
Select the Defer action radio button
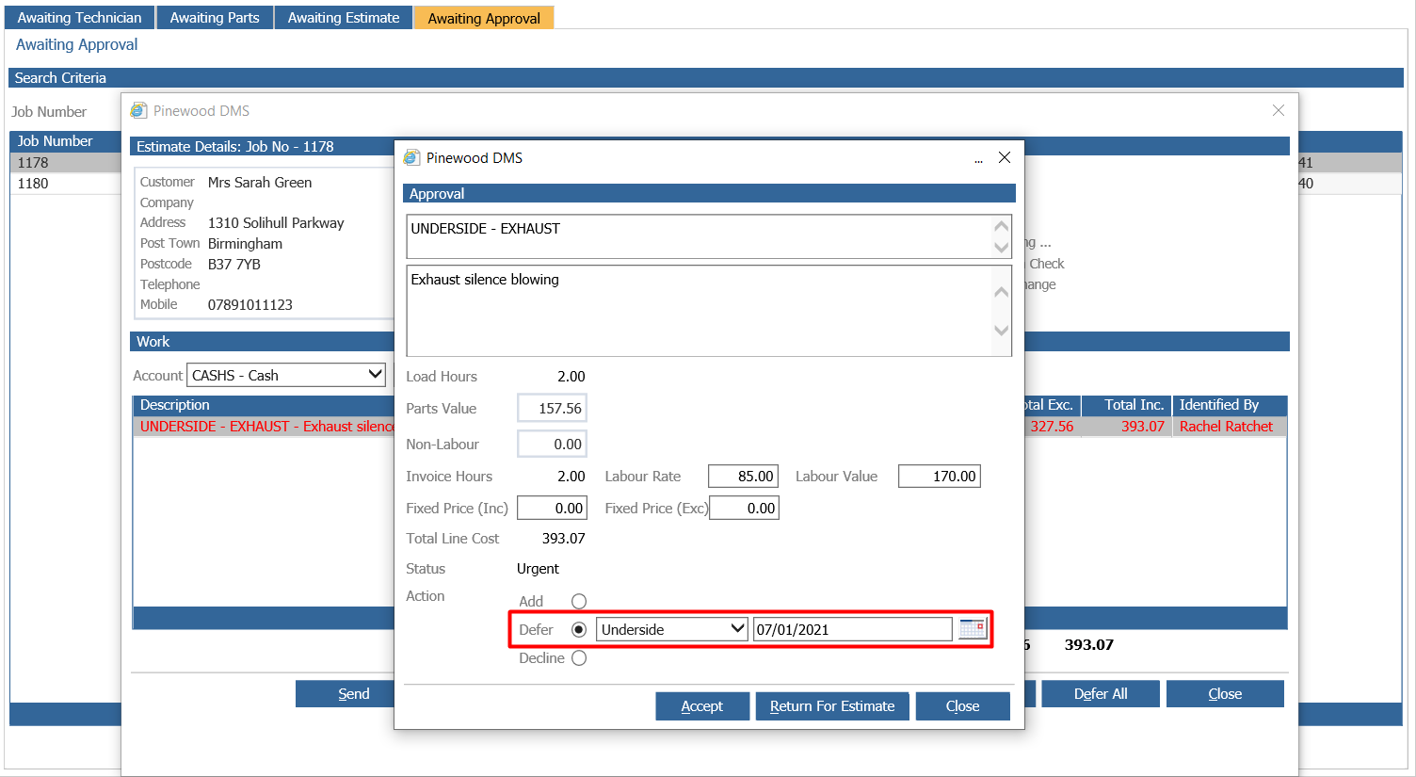click(579, 629)
